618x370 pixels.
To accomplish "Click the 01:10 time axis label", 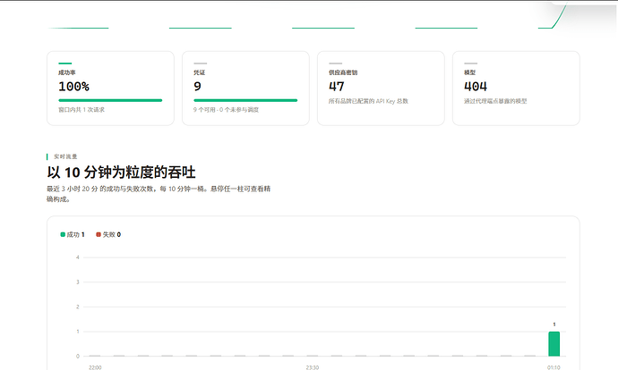I will pyautogui.click(x=554, y=367).
